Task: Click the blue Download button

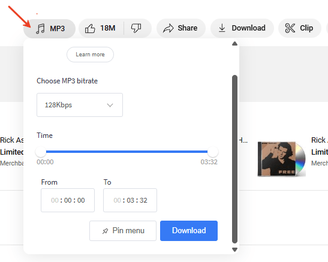Action: [x=189, y=231]
